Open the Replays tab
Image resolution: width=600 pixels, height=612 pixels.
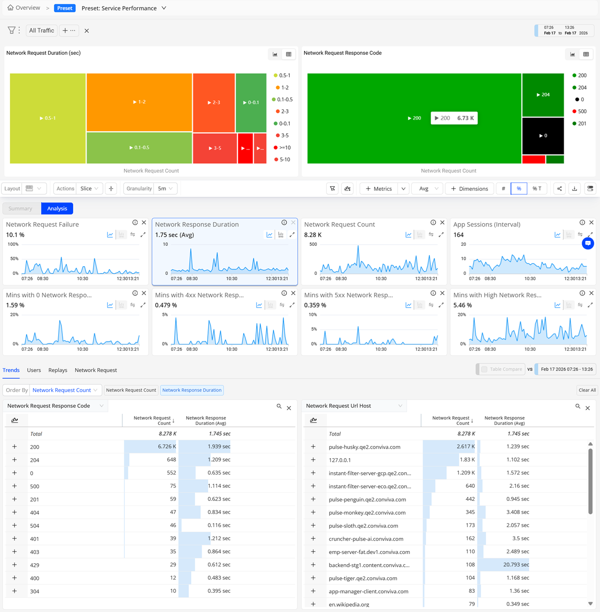click(58, 370)
